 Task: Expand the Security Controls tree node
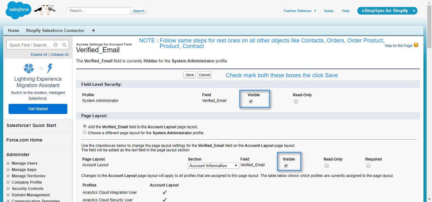(x=8, y=189)
